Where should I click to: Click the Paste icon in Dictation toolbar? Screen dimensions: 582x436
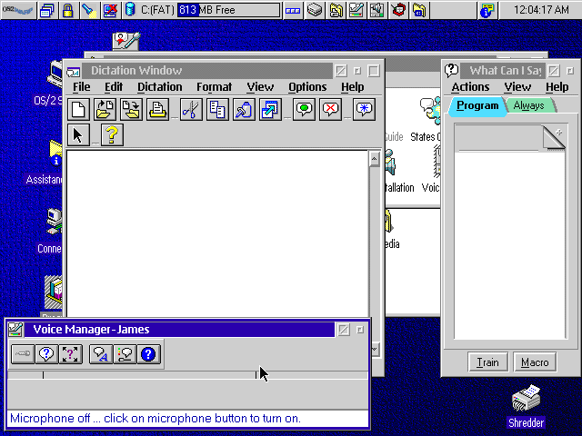click(x=244, y=110)
